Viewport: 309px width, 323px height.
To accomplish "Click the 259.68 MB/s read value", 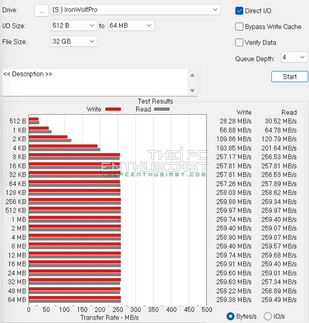I will coord(279,255).
